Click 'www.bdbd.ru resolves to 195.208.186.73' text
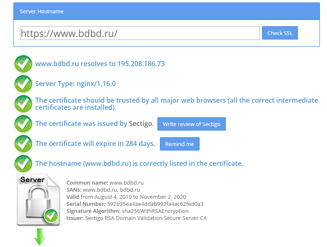Screen dimensions: 327x247 100,64
